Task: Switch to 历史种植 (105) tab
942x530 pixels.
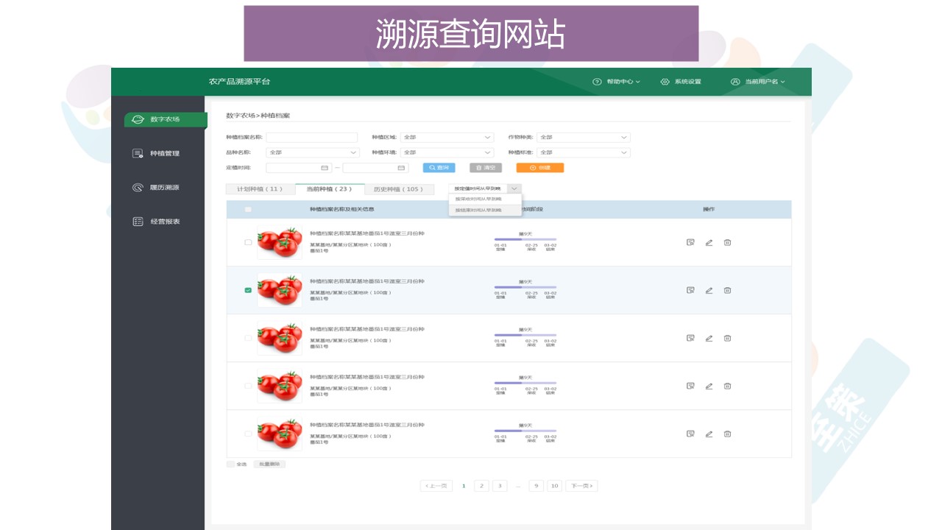Action: pyautogui.click(x=398, y=189)
